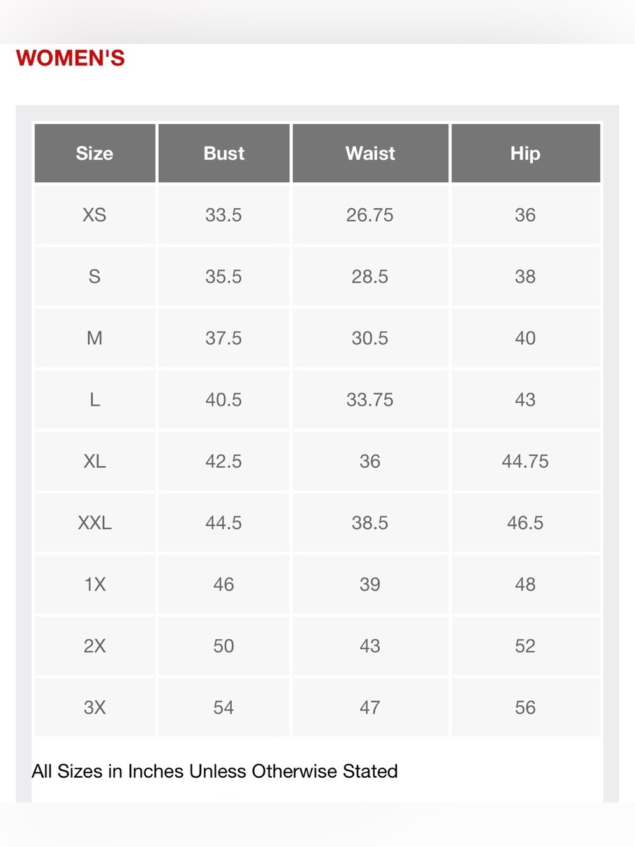Select the Bust column header
The height and width of the screenshot is (847, 635).
(224, 153)
